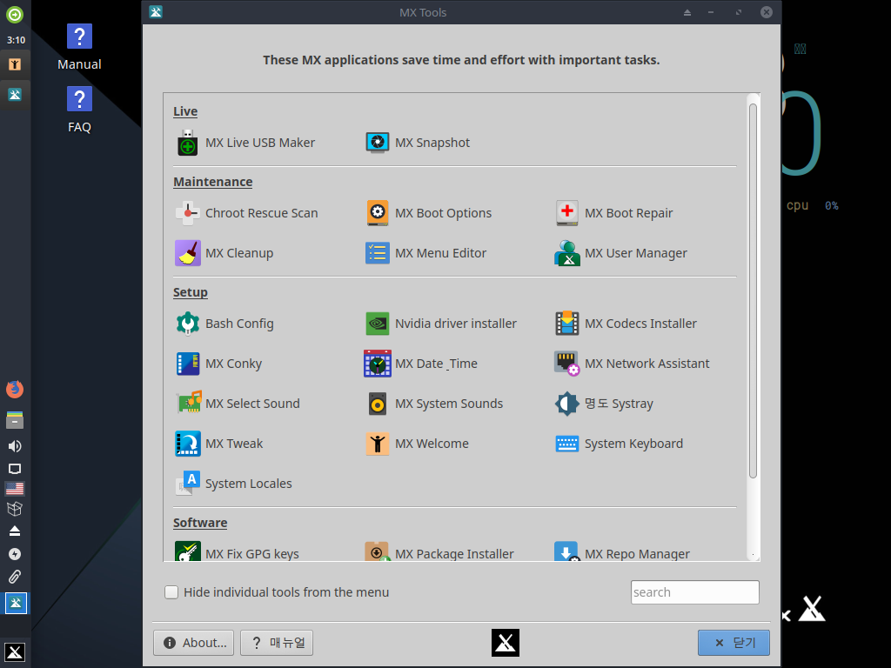Launch MX Boot Options icon

[378, 213]
